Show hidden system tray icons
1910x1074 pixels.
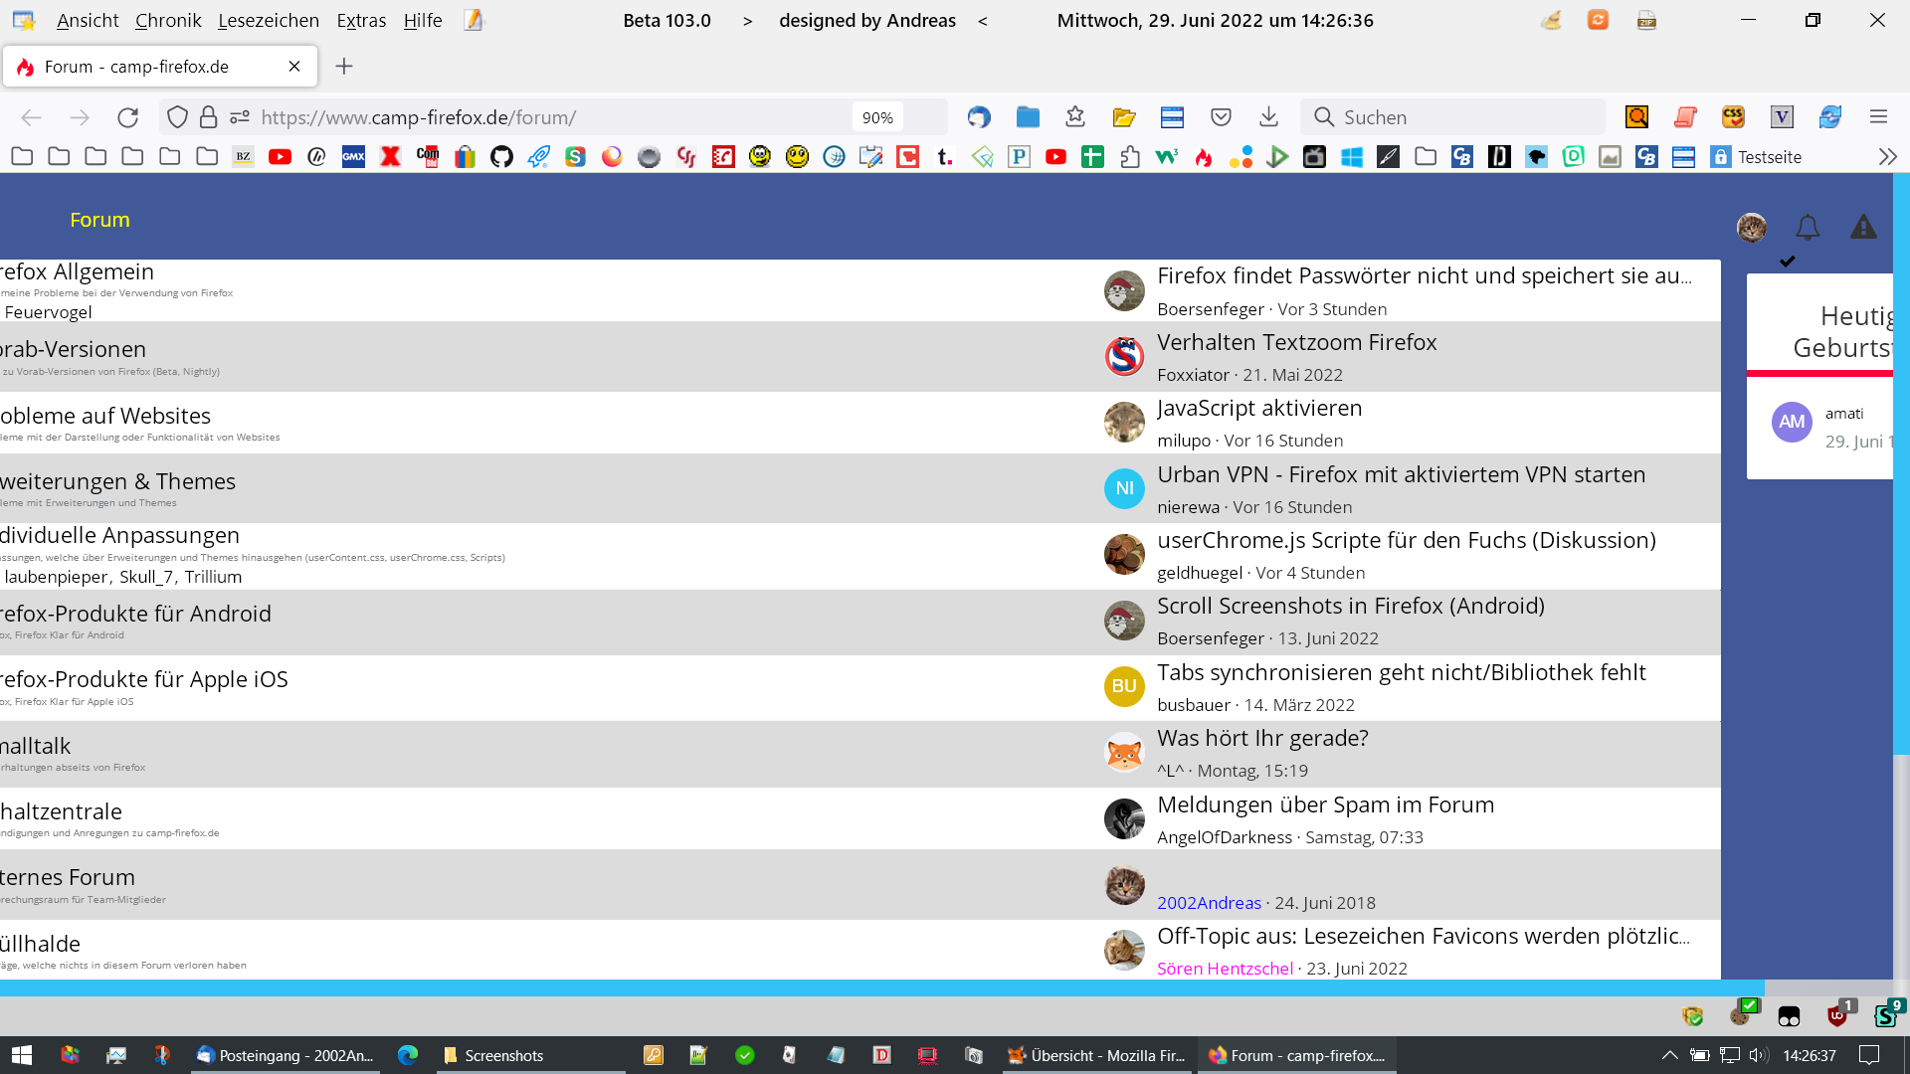click(1669, 1055)
